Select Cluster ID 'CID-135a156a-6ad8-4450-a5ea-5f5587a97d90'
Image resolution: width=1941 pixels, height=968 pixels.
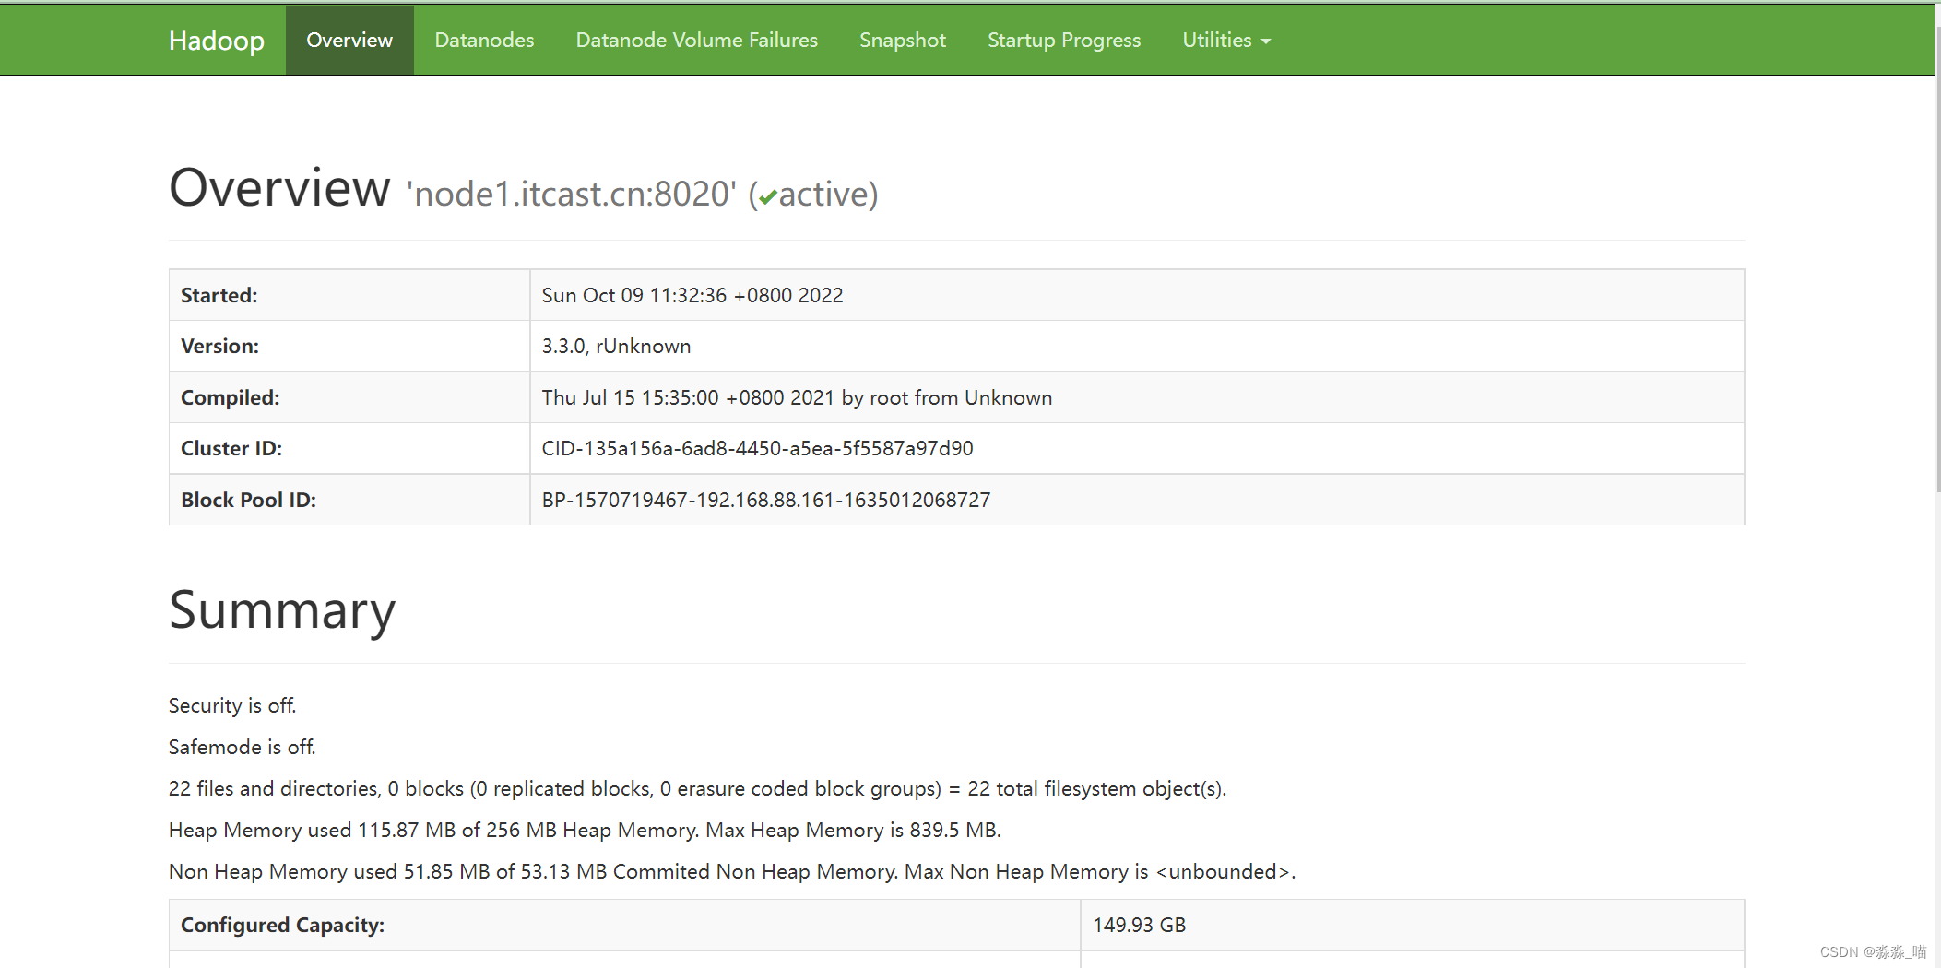(757, 448)
